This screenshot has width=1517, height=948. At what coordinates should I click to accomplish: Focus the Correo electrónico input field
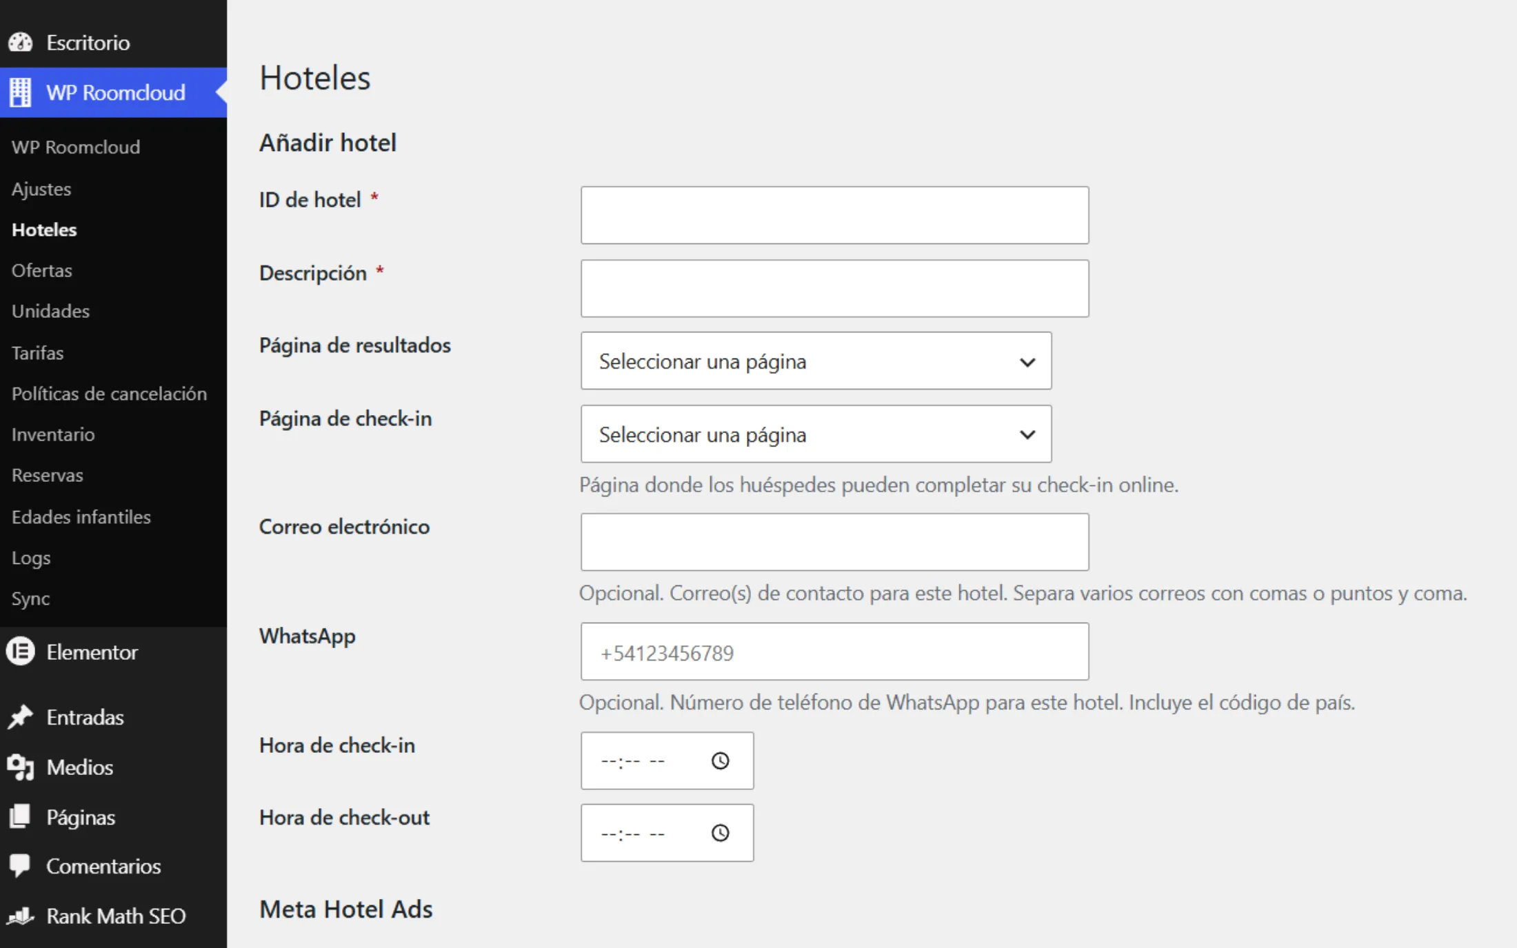tap(834, 542)
